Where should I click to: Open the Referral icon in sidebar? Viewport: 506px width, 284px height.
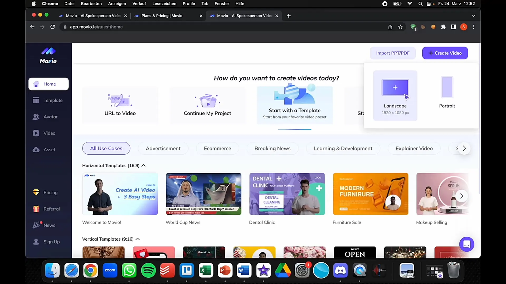[36, 209]
